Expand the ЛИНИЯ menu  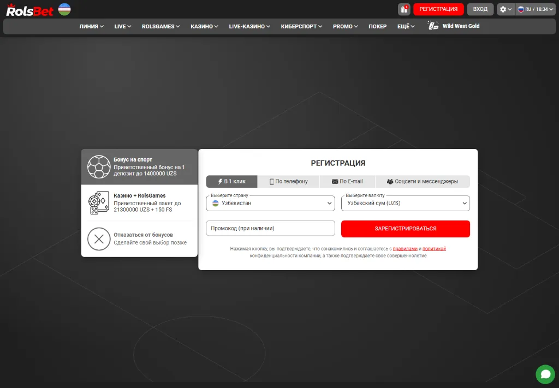[x=92, y=26]
